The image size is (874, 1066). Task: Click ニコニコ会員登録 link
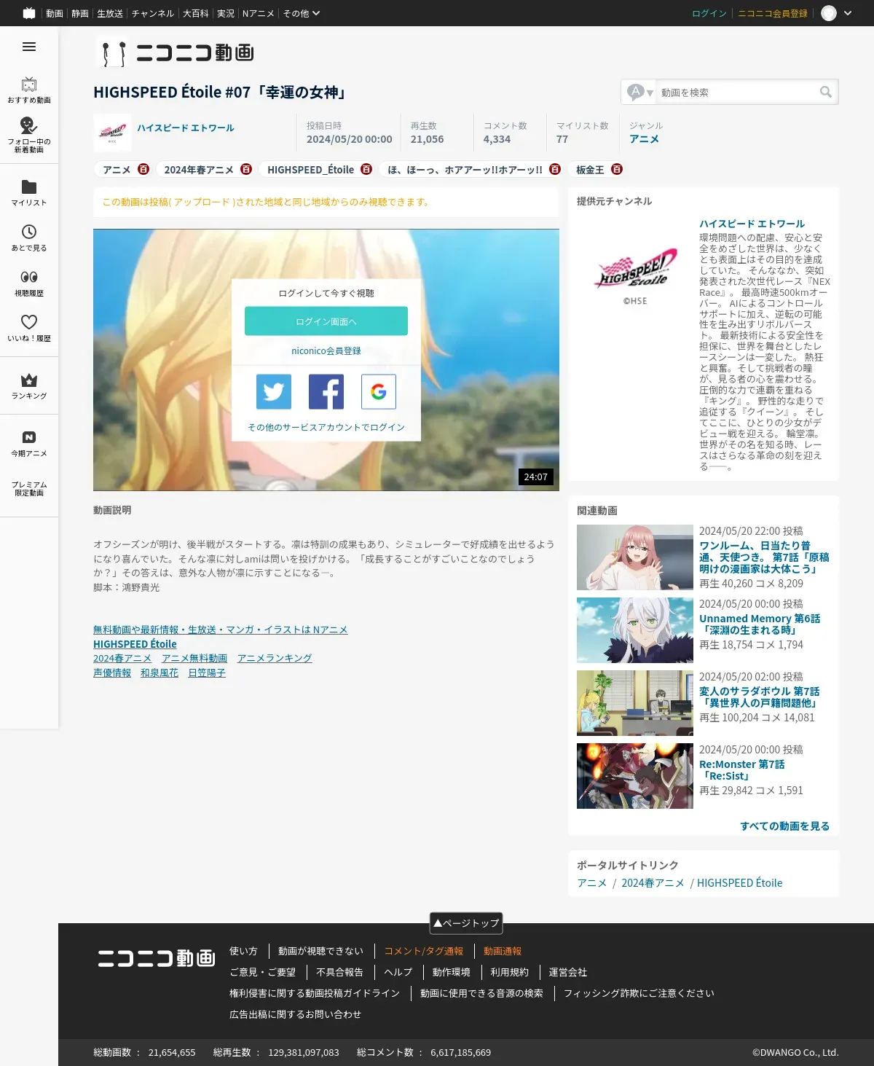[773, 13]
